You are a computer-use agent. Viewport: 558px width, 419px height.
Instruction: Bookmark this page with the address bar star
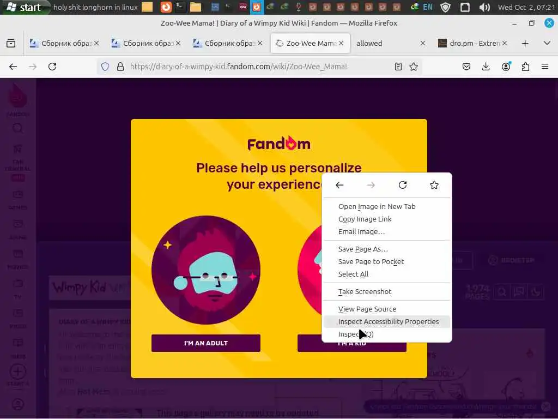[x=414, y=67]
